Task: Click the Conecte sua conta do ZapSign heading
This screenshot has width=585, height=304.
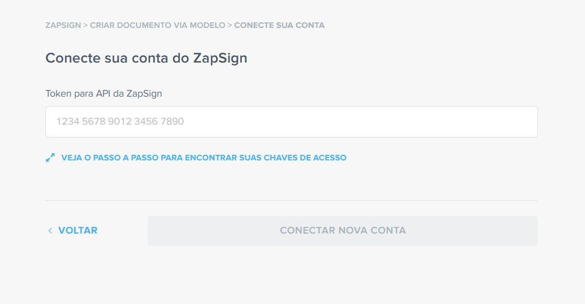Action: 146,58
